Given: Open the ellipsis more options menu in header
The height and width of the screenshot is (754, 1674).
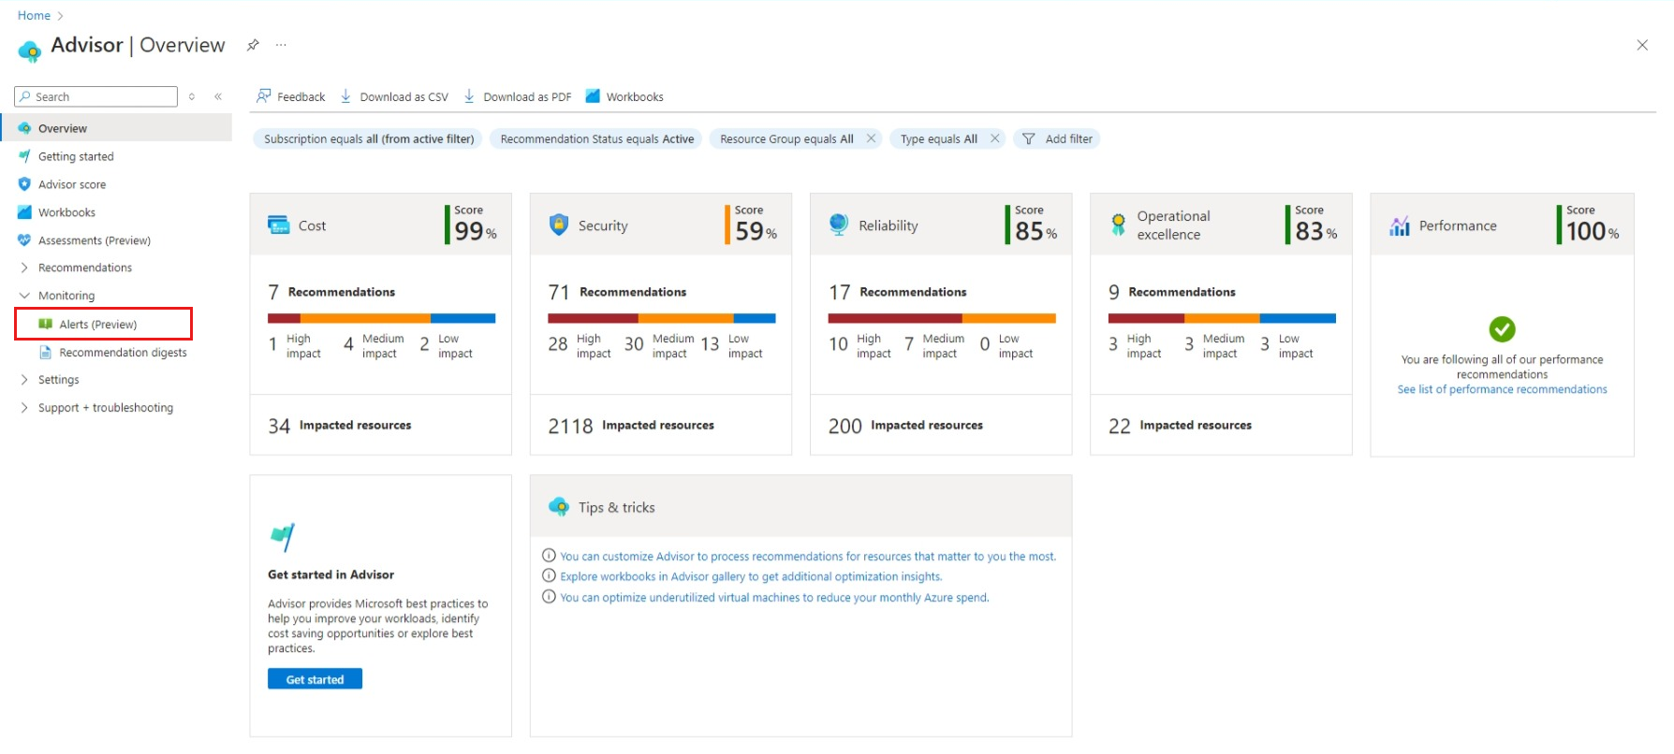Looking at the screenshot, I should (281, 45).
